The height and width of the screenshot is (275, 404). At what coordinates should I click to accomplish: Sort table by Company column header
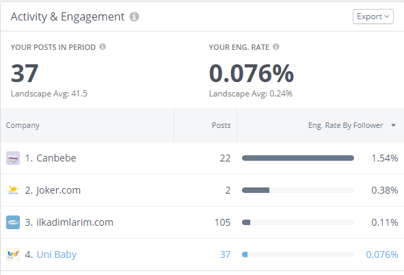tap(23, 125)
